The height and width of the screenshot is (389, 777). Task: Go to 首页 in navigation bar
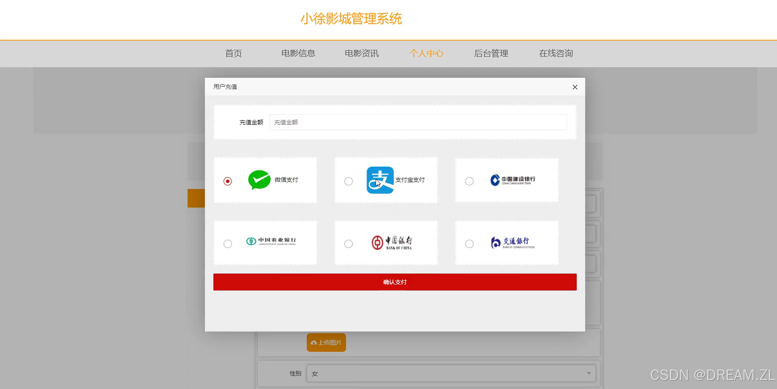[x=233, y=53]
